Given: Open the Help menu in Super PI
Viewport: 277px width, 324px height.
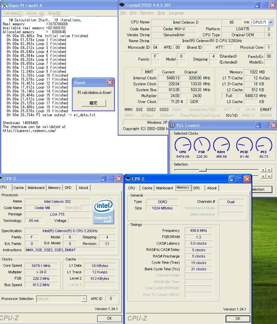Looking at the screenshot, I should coord(54,13).
